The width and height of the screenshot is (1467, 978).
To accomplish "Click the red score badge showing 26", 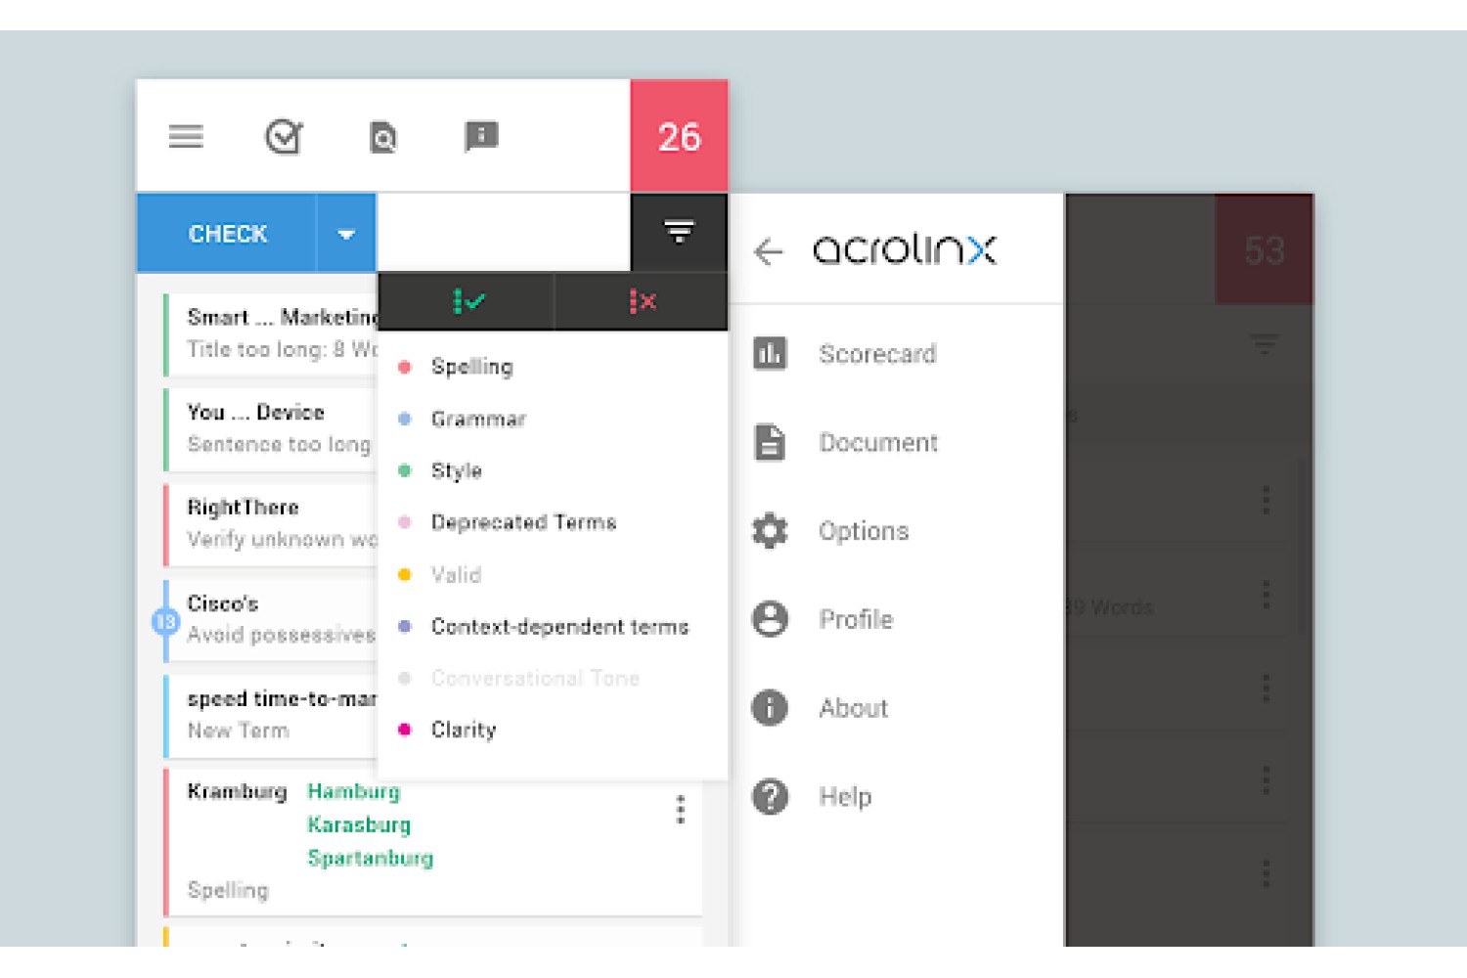I will pos(679,136).
